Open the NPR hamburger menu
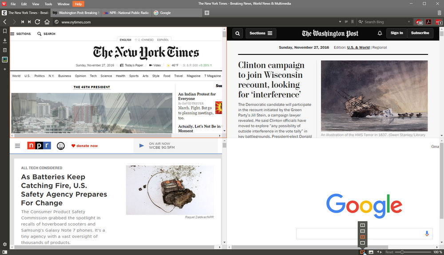Screen dimensions: 444x255 pyautogui.click(x=18, y=146)
